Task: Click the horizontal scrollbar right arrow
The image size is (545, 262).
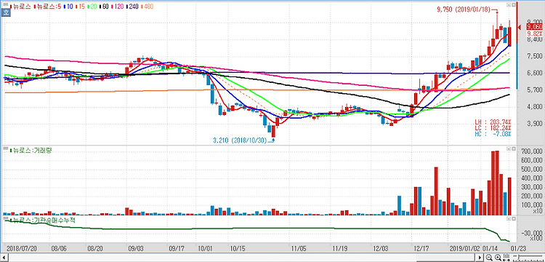Action: click(x=480, y=258)
